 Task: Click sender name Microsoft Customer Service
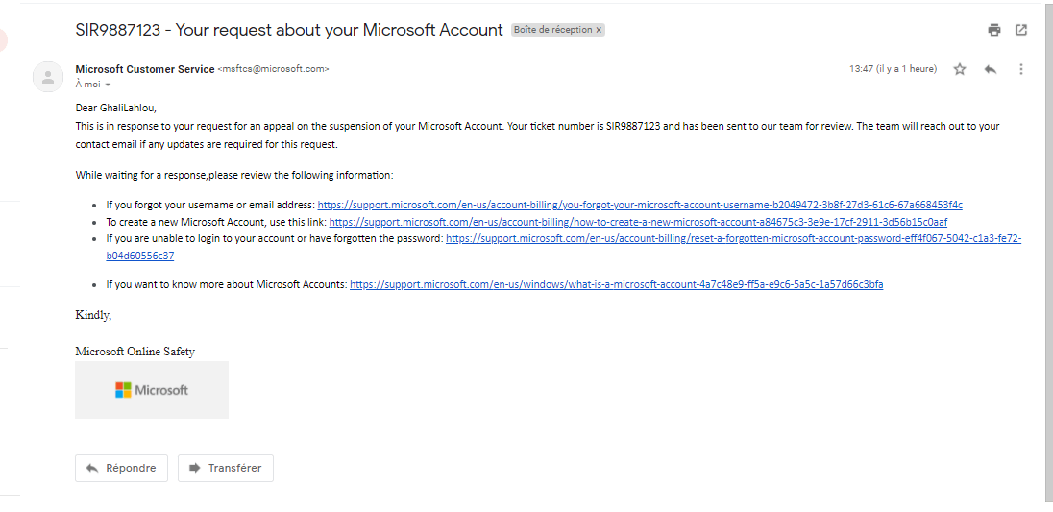pyautogui.click(x=145, y=69)
